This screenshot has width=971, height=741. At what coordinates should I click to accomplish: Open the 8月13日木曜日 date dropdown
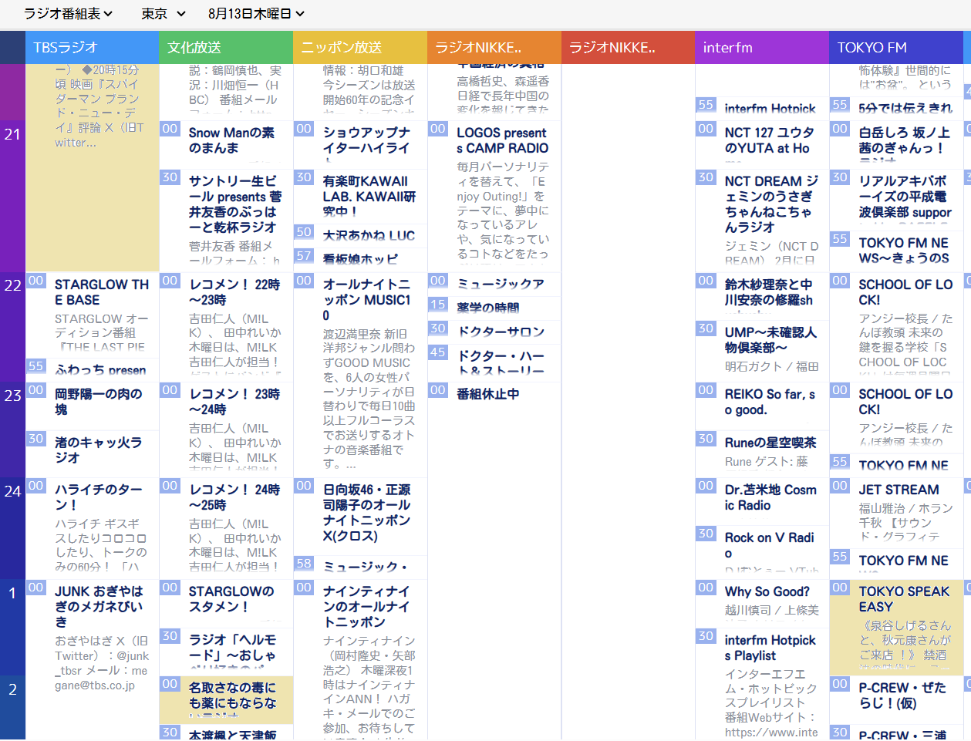coord(256,14)
